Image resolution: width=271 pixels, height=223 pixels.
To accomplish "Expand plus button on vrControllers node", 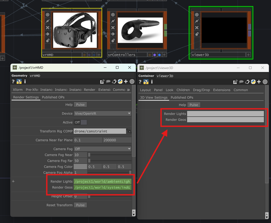I will (x=164, y=55).
